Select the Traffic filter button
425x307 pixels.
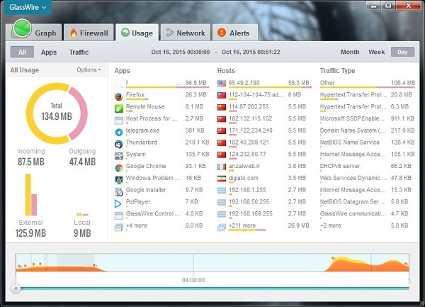coord(79,52)
